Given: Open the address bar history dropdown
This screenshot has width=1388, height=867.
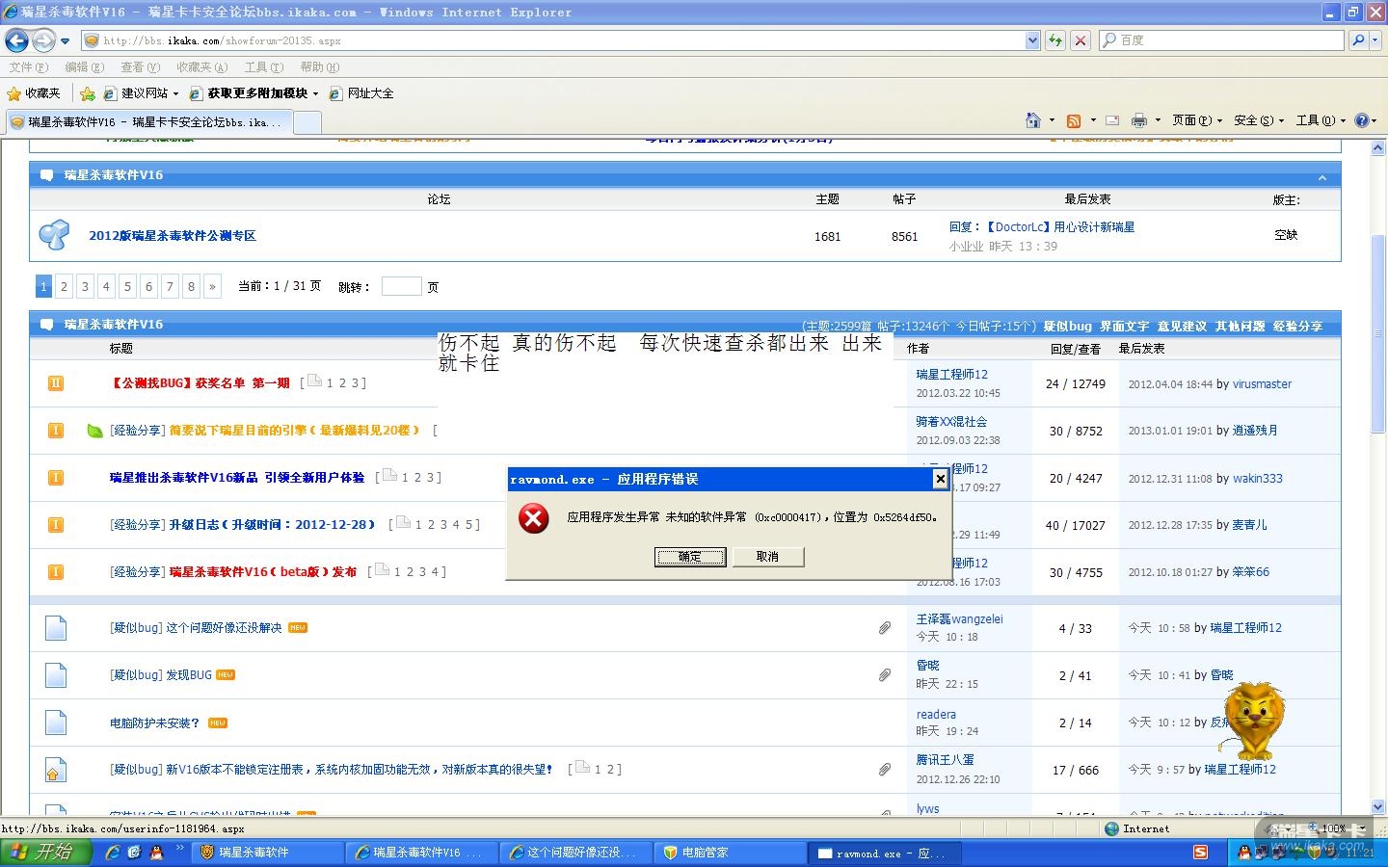Looking at the screenshot, I should point(1032,40).
